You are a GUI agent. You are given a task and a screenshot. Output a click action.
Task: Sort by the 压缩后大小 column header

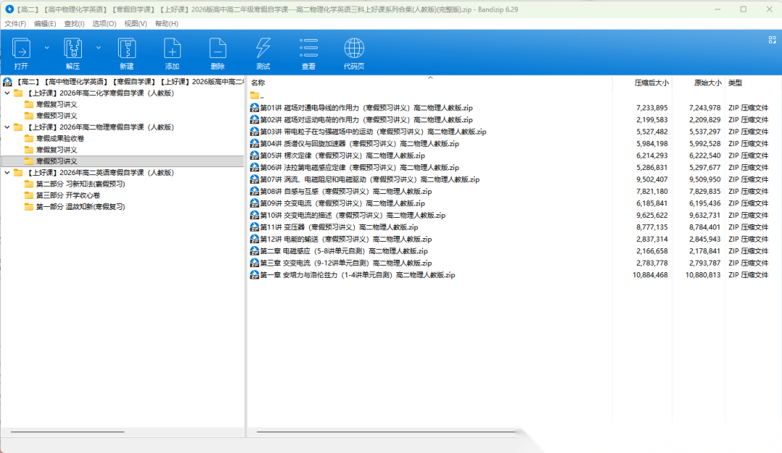tap(651, 83)
